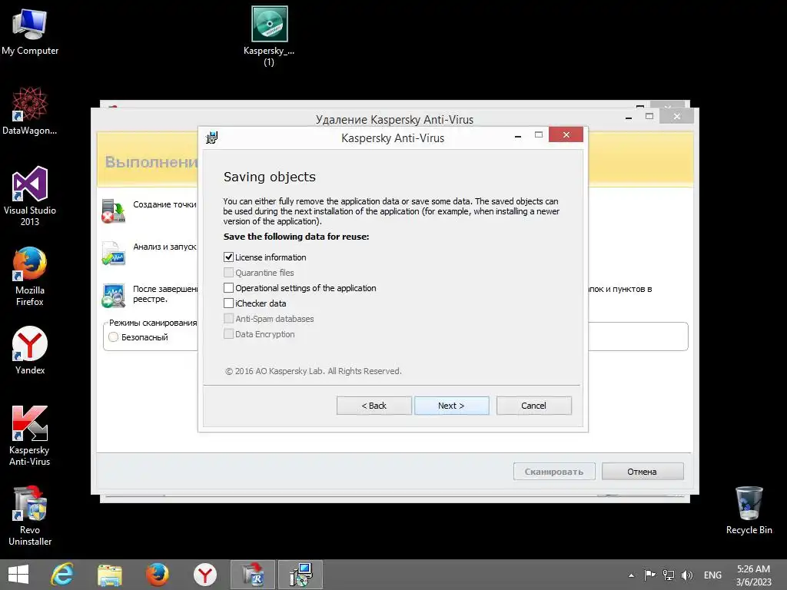
Task: Click Отмена in the Revo Uninstaller window
Action: [643, 472]
